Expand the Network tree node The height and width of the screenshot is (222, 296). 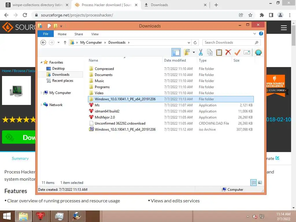(x=41, y=105)
